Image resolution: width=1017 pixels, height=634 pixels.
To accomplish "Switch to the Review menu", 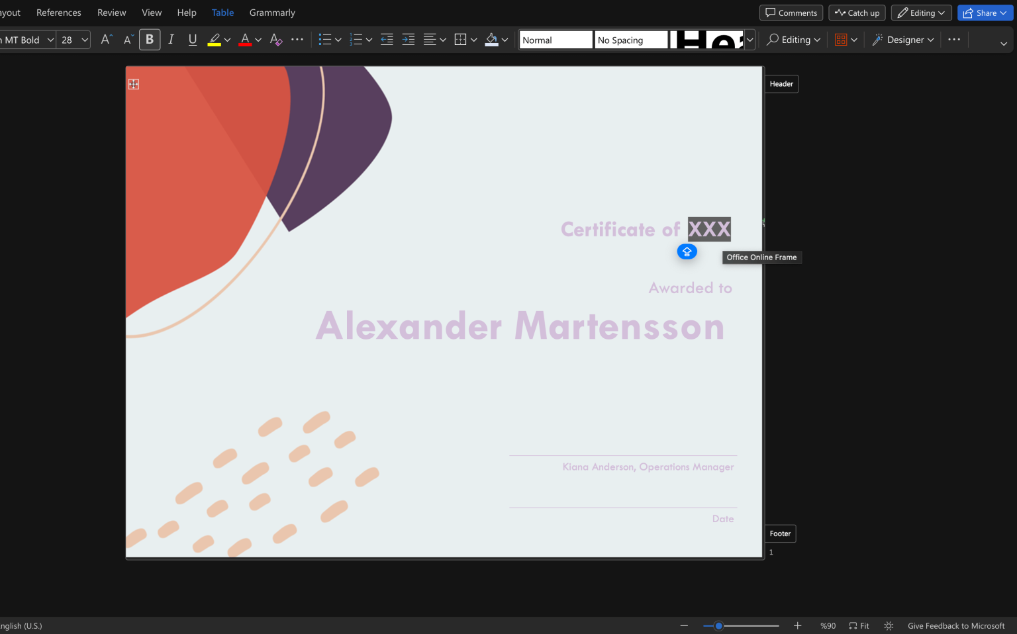I will pyautogui.click(x=111, y=12).
